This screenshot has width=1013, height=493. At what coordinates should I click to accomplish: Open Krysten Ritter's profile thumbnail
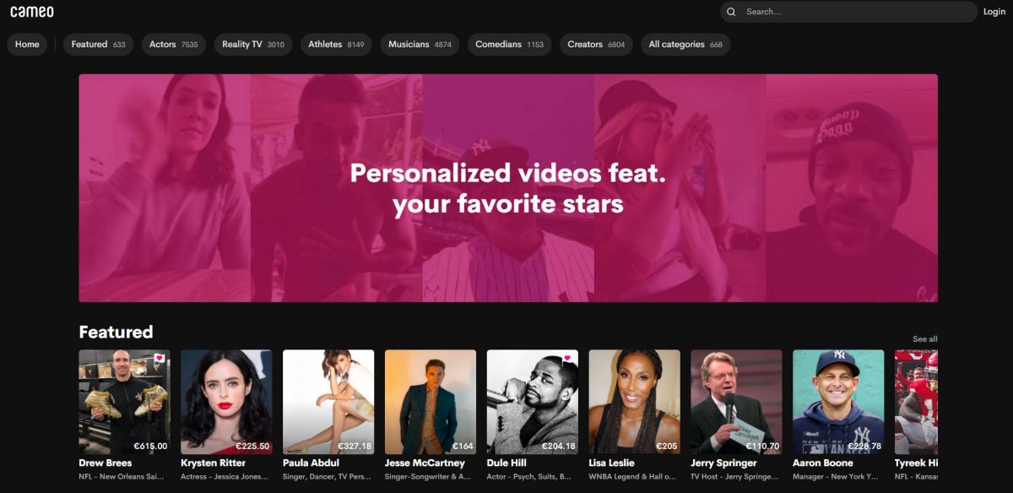click(226, 402)
